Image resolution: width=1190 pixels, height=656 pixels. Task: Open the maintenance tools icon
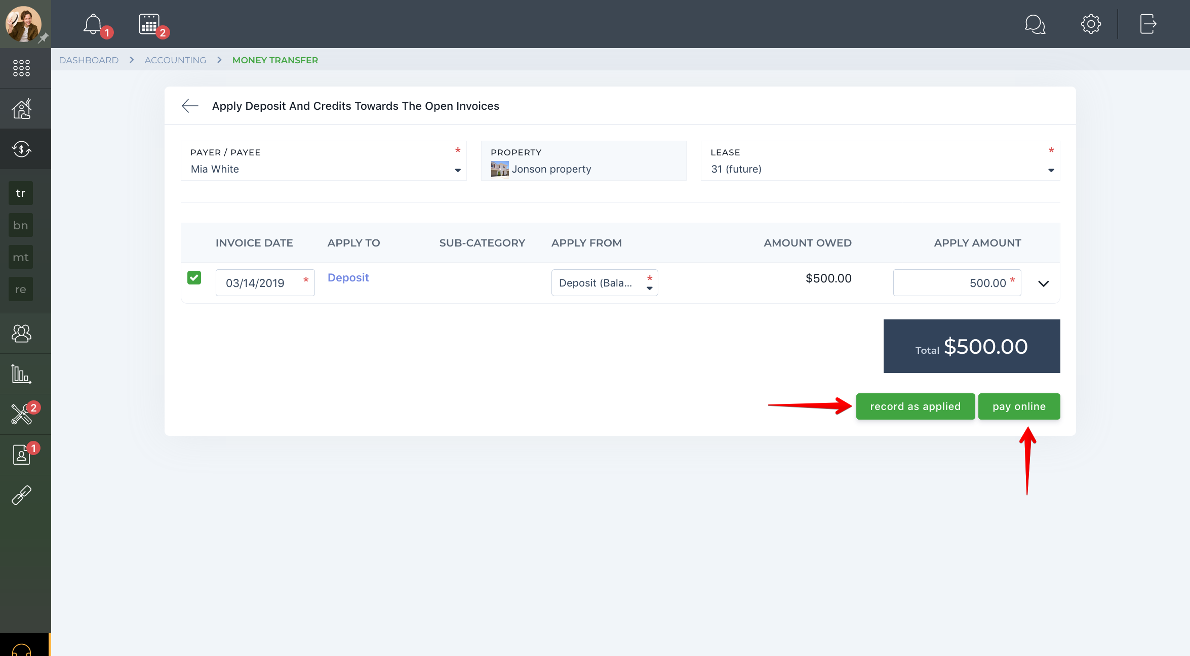[x=21, y=414]
